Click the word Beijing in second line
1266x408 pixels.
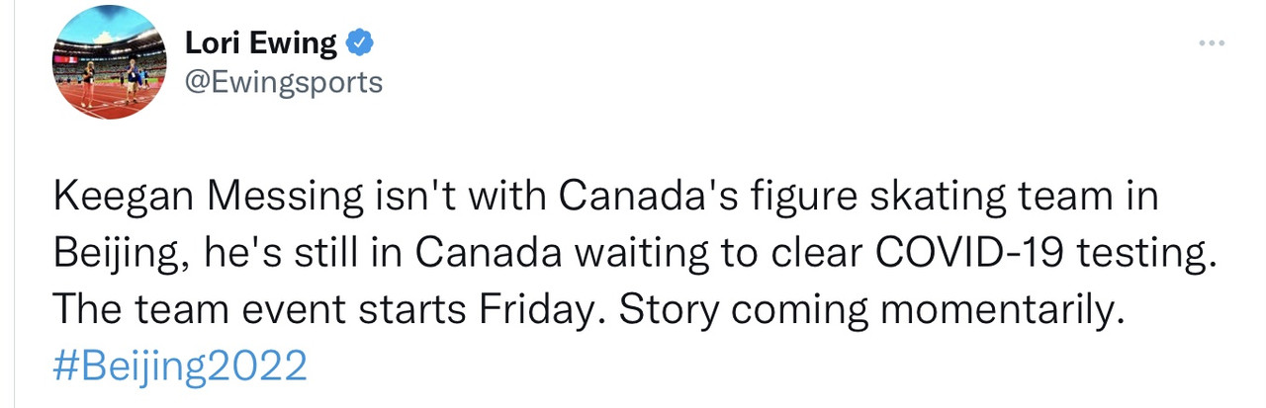coord(117,255)
